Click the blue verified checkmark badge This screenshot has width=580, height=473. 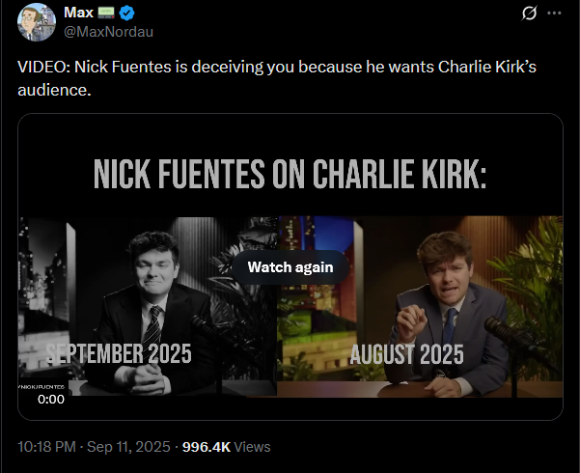pyautogui.click(x=128, y=13)
